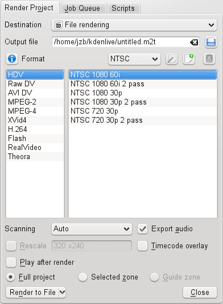Enable Play after render checkbox

[x=11, y=263]
